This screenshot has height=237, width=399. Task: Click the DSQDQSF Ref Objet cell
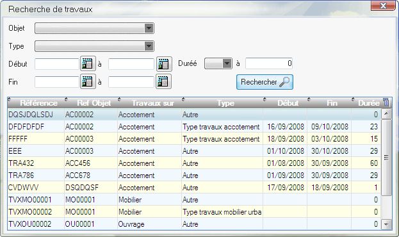click(91, 188)
